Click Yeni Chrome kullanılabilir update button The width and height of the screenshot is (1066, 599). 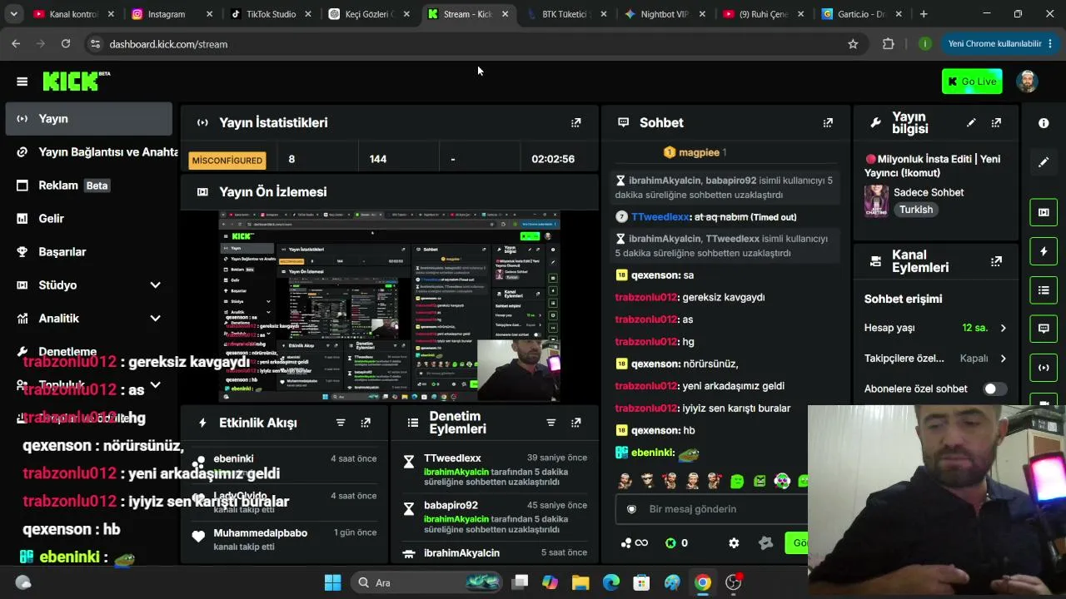click(1002, 44)
